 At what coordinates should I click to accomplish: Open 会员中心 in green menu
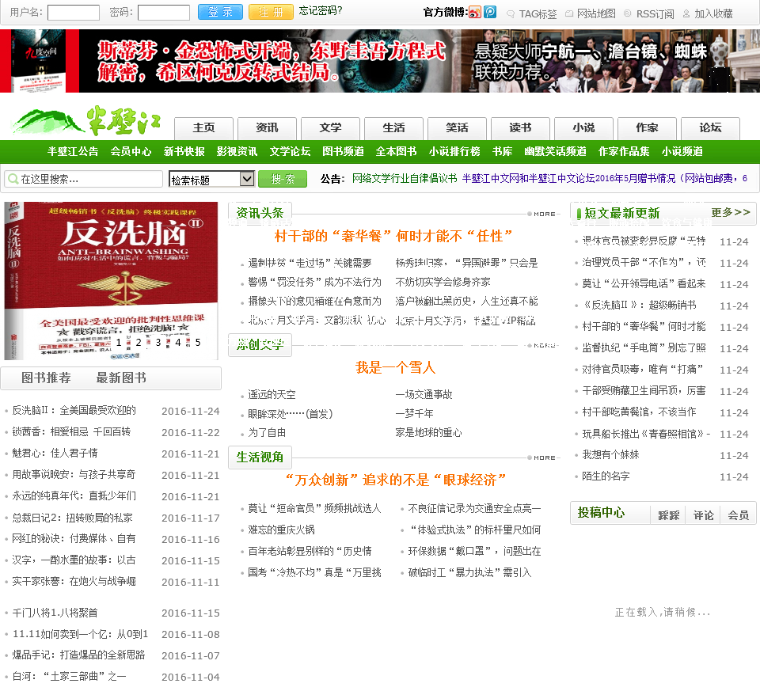[131, 152]
